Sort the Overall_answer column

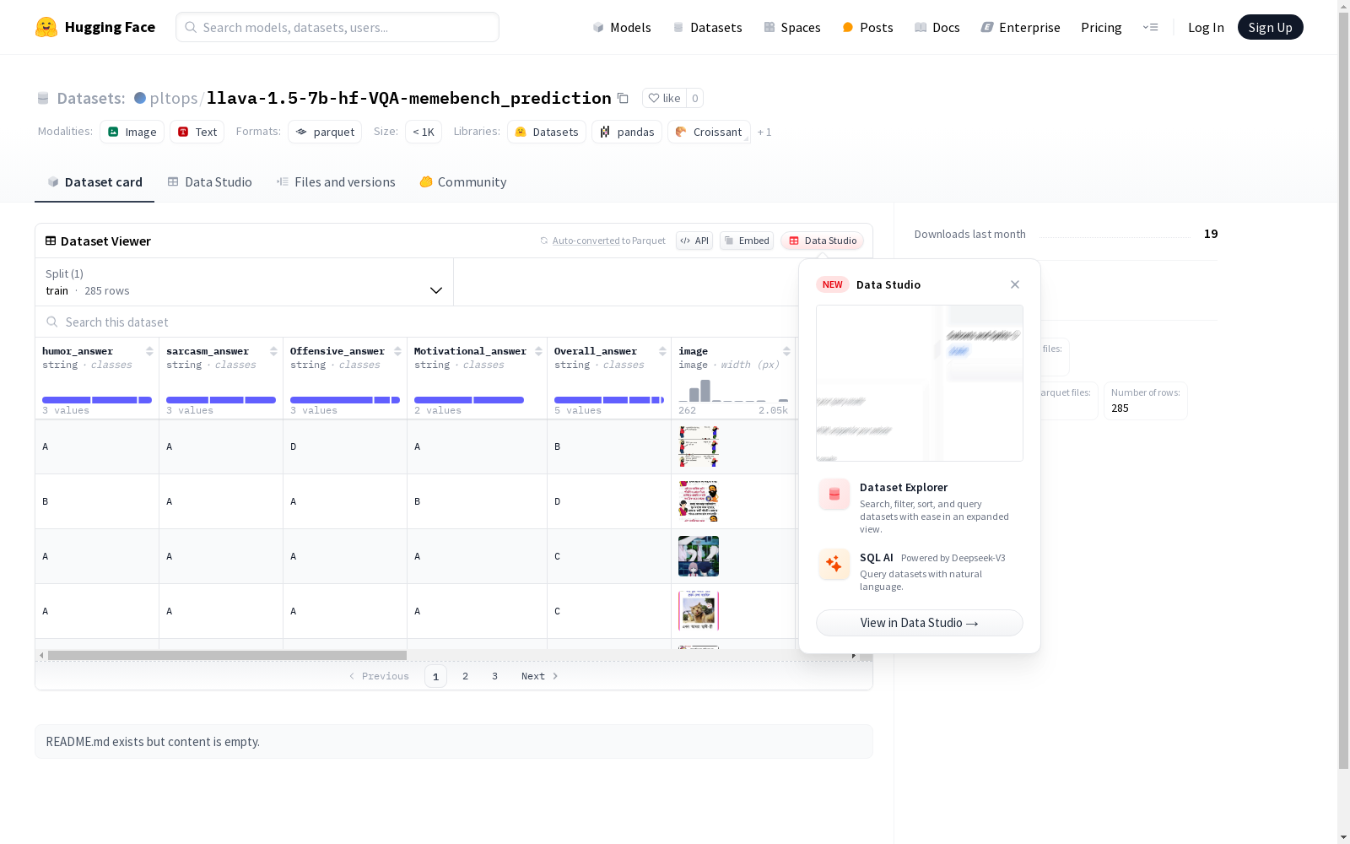pyautogui.click(x=662, y=351)
